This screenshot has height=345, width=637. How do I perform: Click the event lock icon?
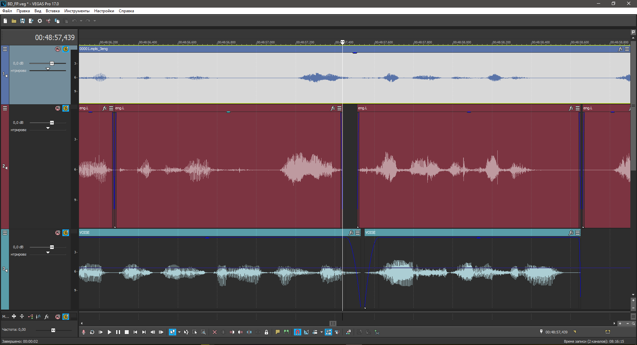click(266, 332)
